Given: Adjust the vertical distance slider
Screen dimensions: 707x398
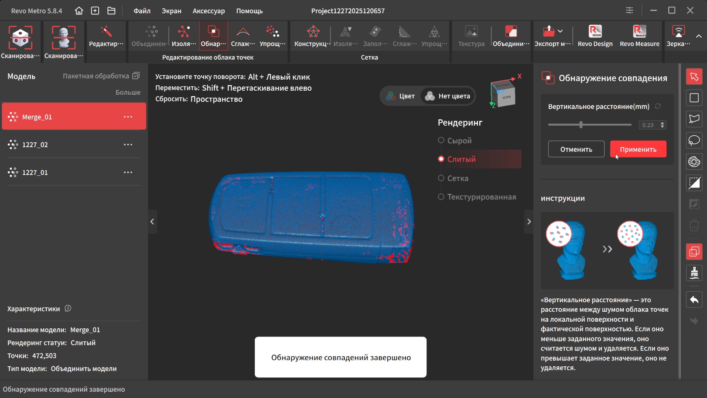Looking at the screenshot, I should [x=581, y=125].
